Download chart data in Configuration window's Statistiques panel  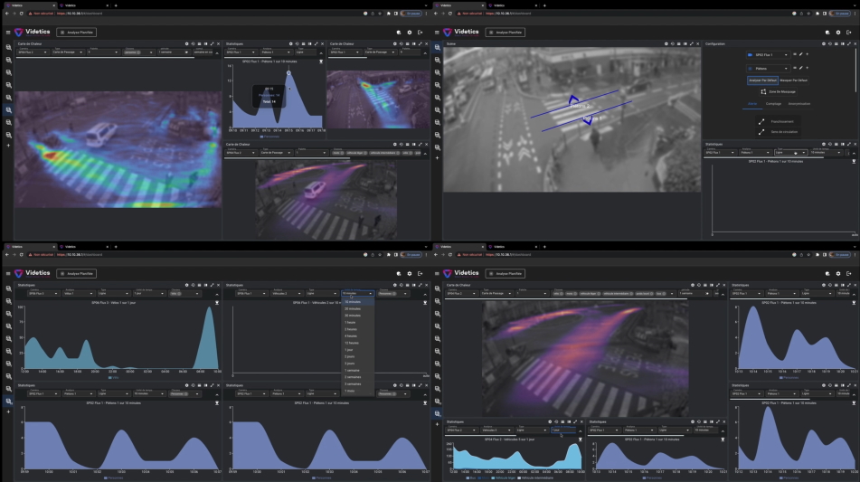coord(854,161)
